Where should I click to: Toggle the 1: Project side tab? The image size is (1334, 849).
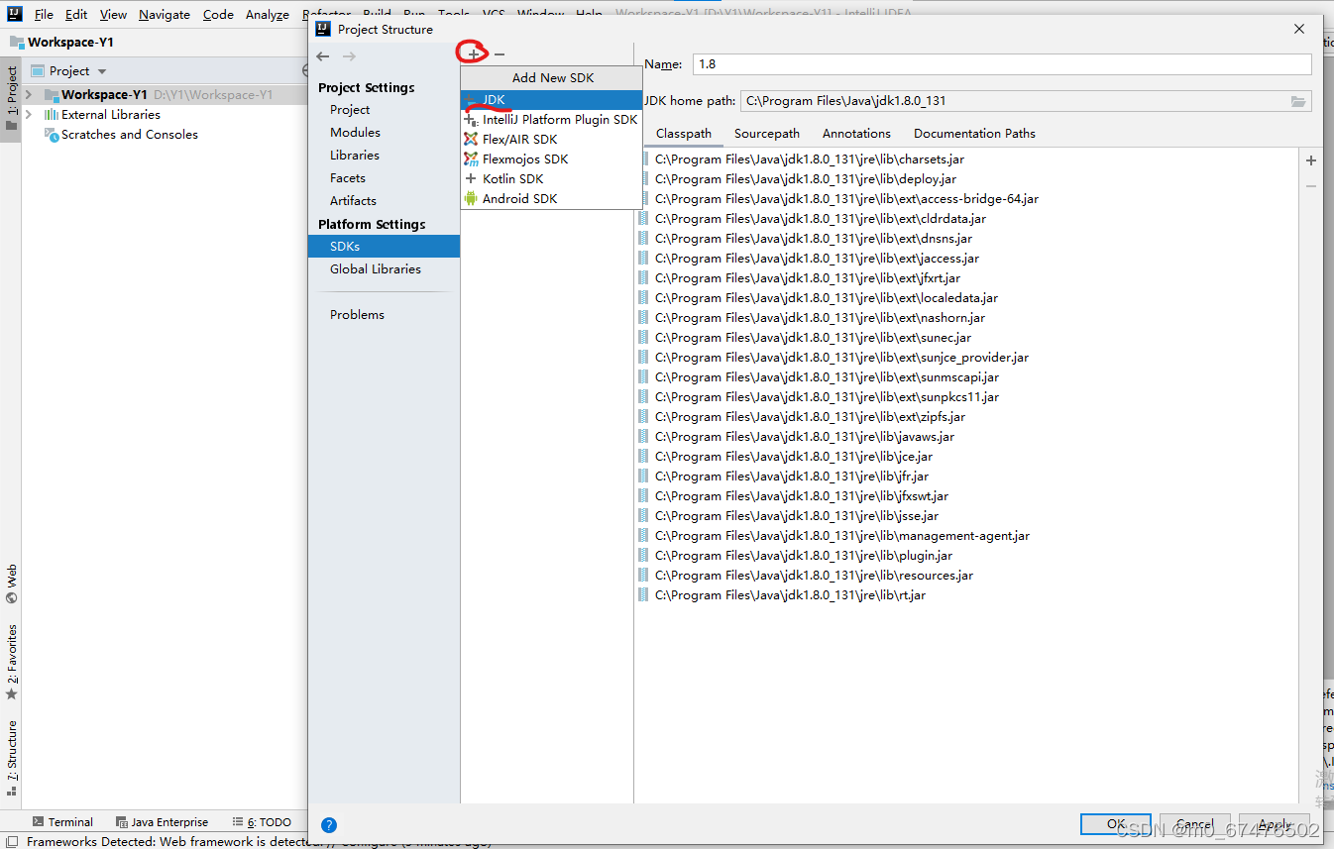11,99
